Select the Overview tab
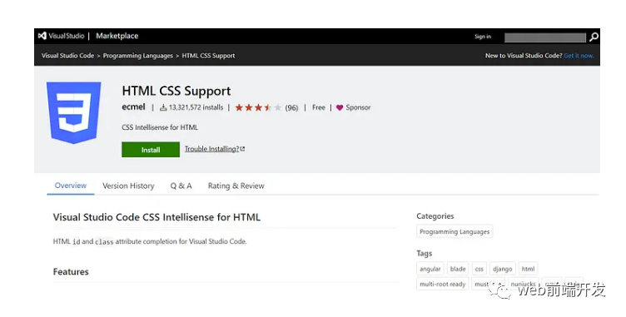The image size is (626, 317). point(70,186)
